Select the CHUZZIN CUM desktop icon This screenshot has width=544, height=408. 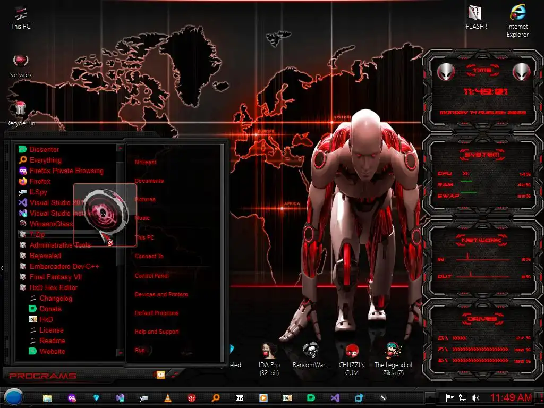click(352, 360)
